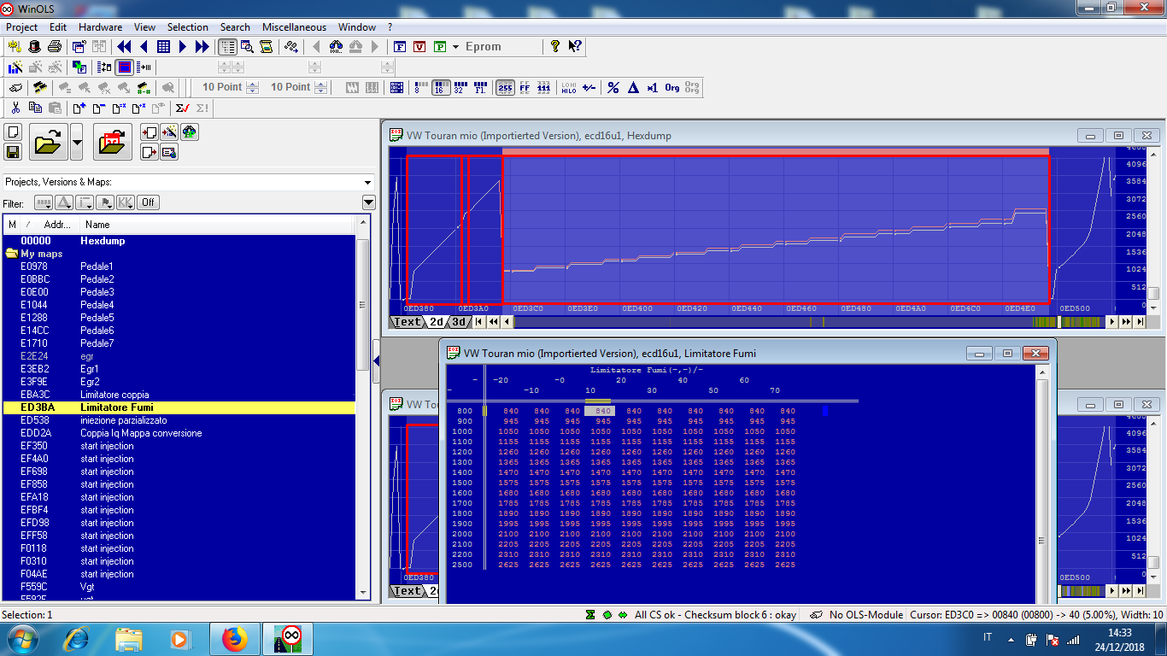Image resolution: width=1167 pixels, height=656 pixels.
Task: Click first 10 Point spinner arrows
Action: (x=252, y=87)
